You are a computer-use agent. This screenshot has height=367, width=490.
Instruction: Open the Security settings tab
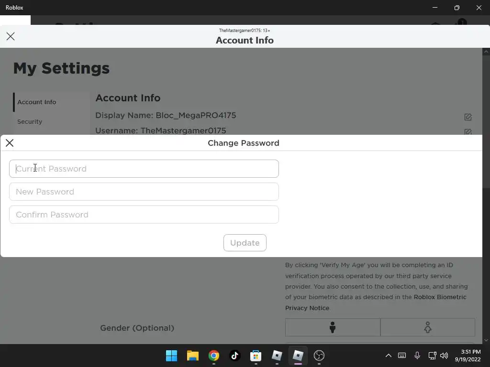pos(30,122)
